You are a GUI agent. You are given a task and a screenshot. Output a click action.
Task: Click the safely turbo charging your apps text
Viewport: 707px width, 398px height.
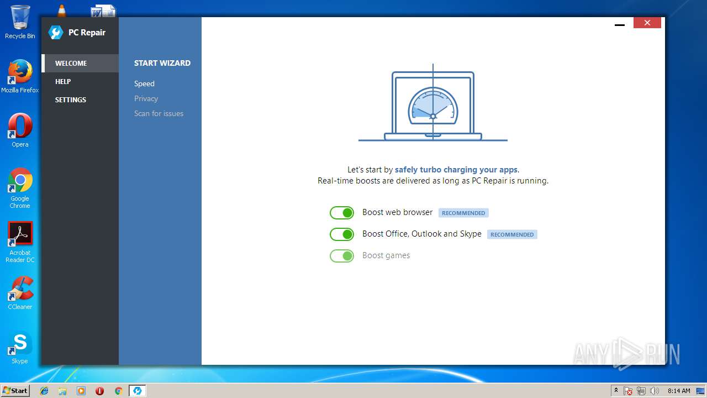pos(456,170)
